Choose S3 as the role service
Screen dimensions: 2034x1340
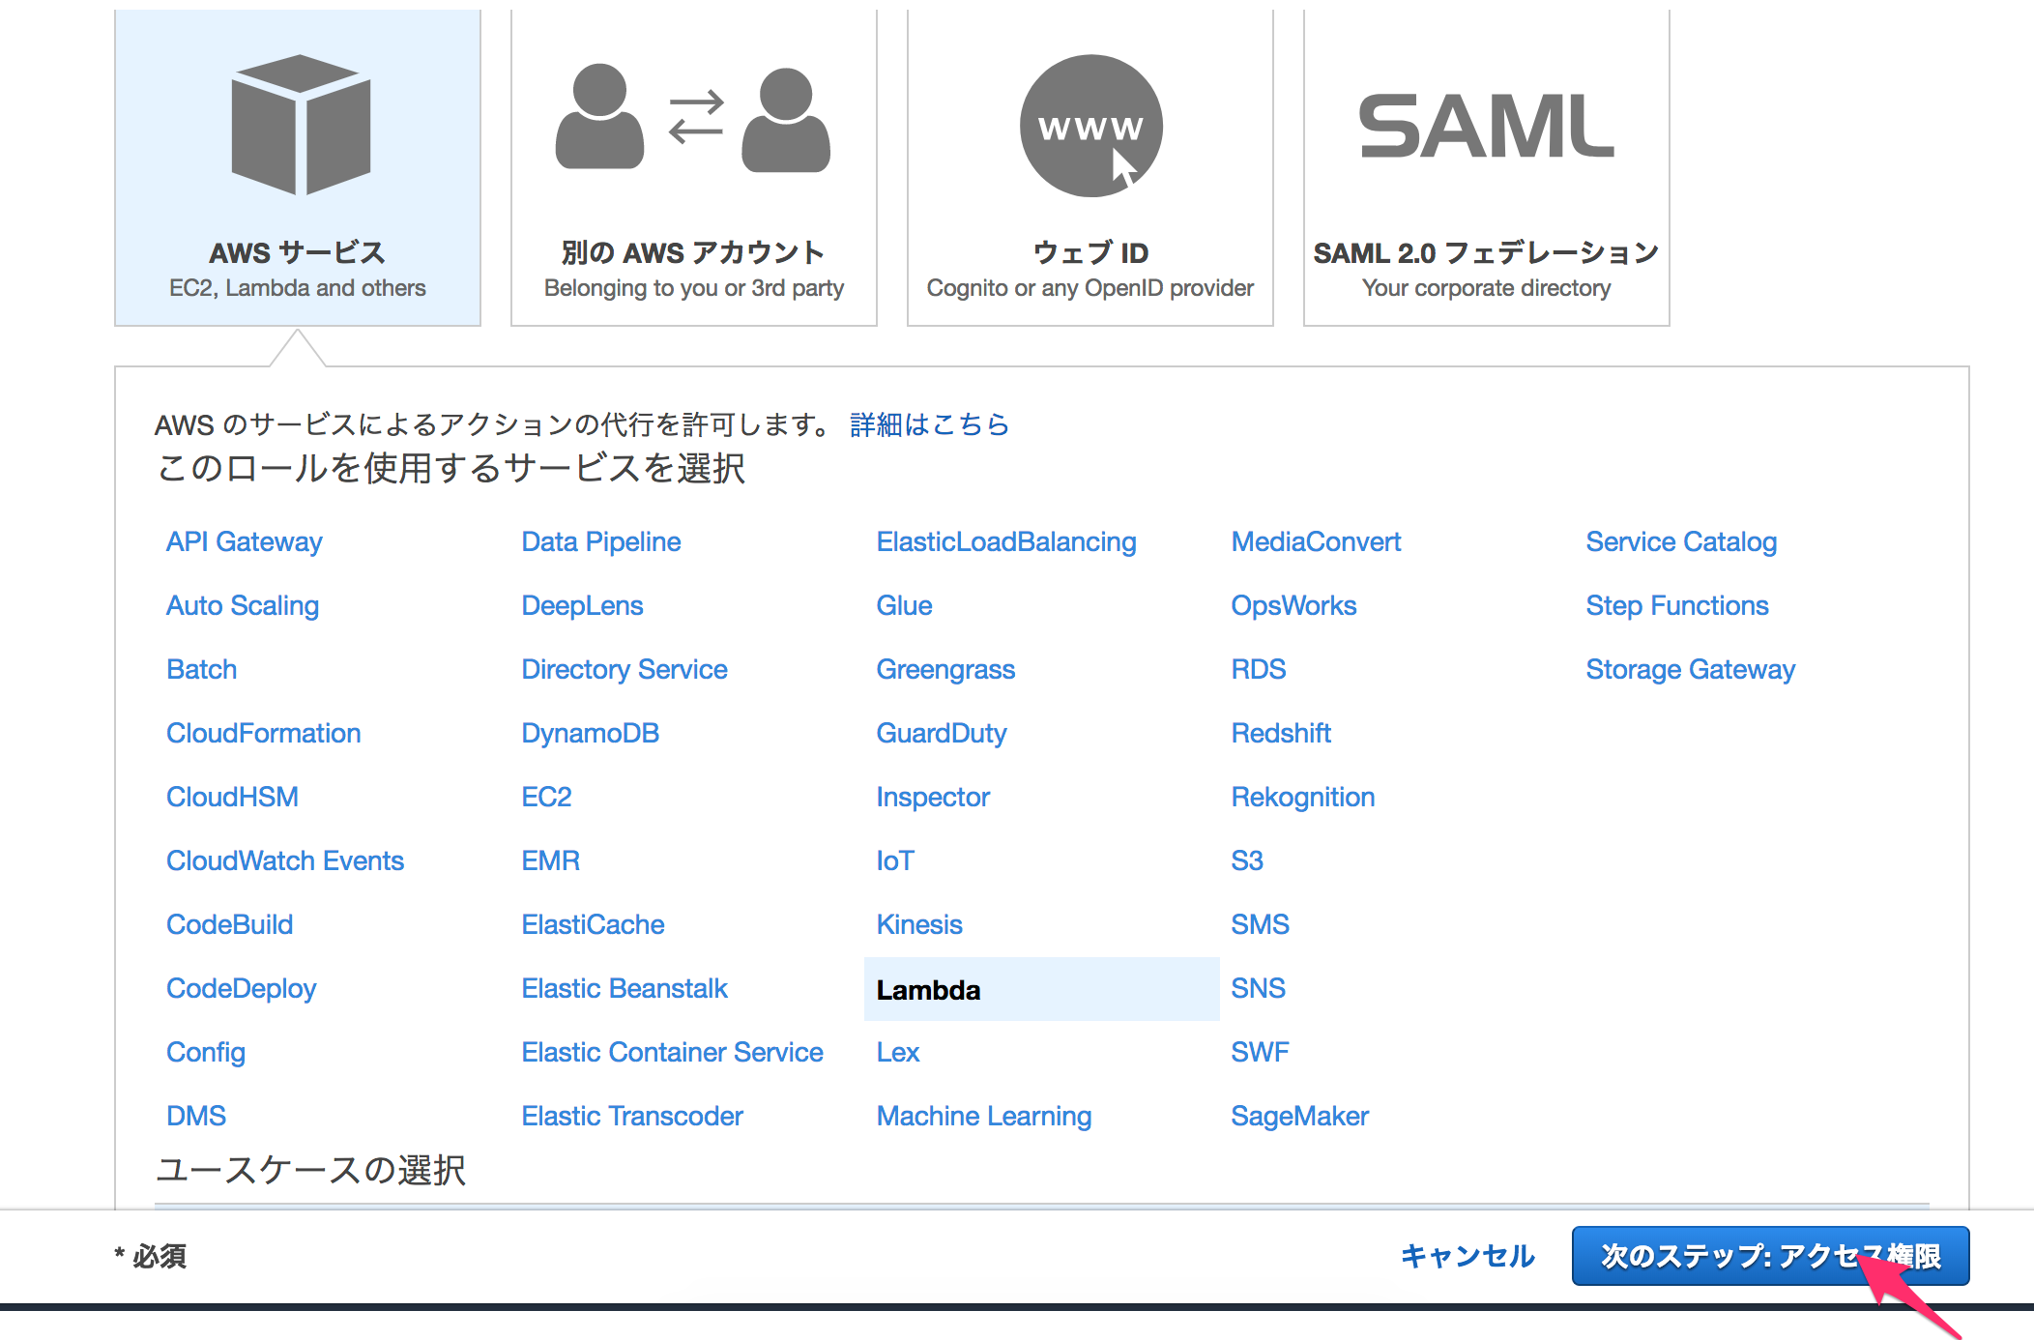pyautogui.click(x=1247, y=859)
